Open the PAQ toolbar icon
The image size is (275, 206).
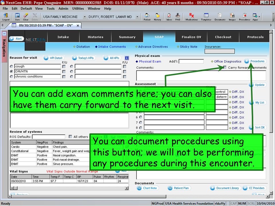[178, 17]
